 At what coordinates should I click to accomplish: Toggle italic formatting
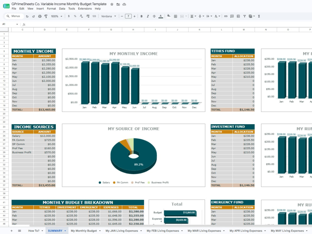tap(148, 16)
